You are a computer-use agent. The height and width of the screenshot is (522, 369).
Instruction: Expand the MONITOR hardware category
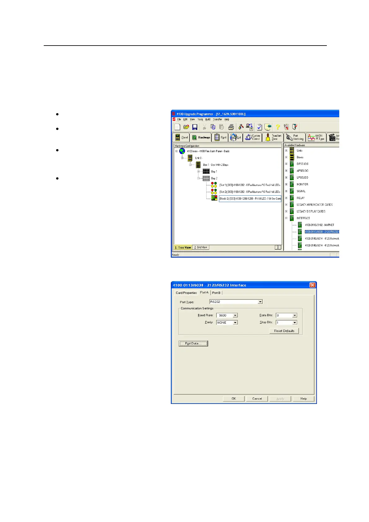(x=286, y=184)
